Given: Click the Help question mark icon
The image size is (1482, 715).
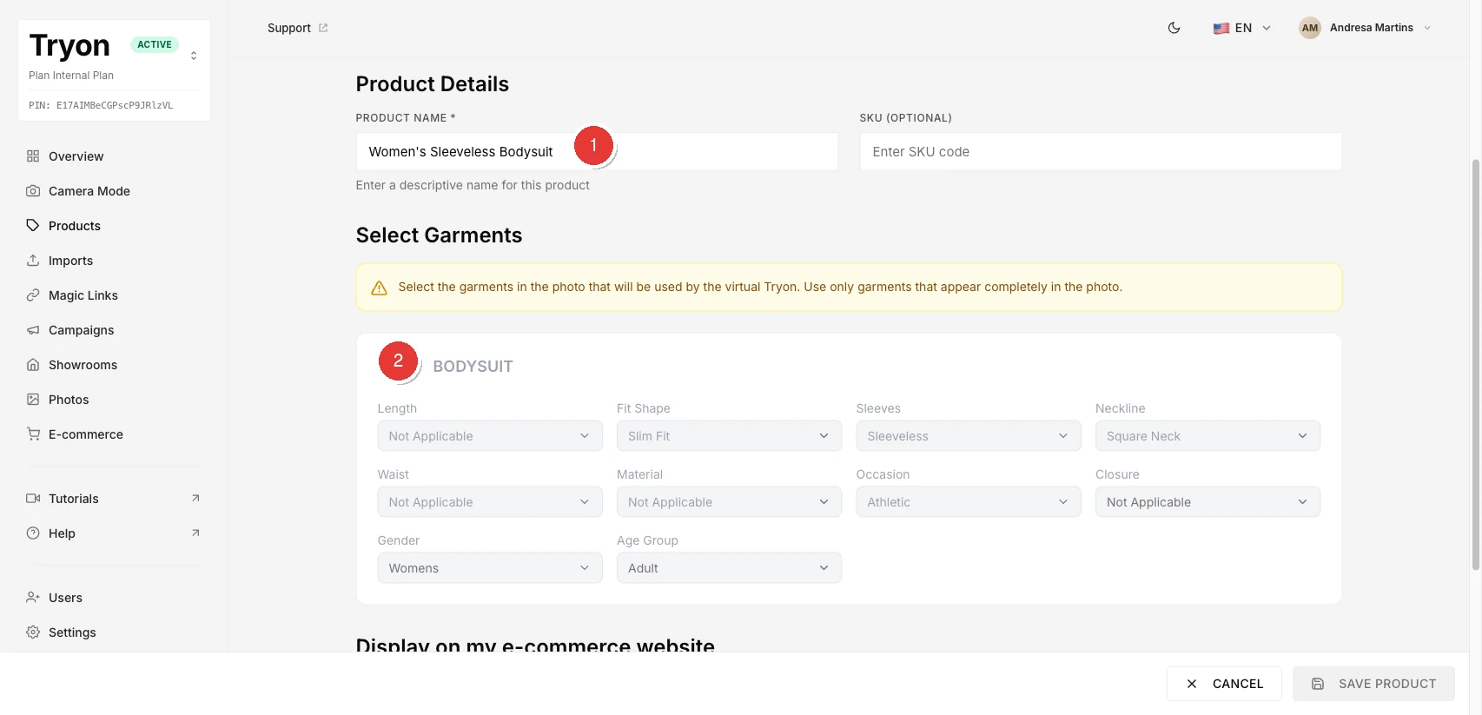Looking at the screenshot, I should point(33,533).
